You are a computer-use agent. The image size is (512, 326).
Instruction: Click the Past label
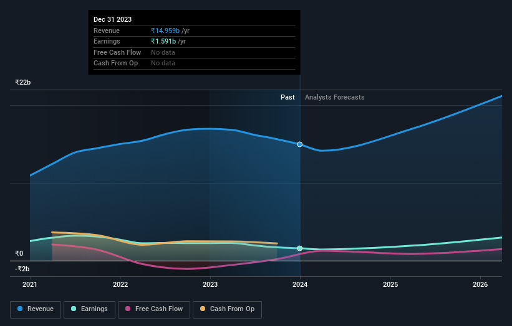click(x=287, y=97)
